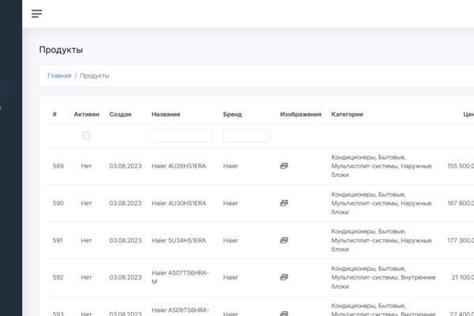Select product row Haier 4U26HS1ERA
This screenshot has height=316, width=474.
pyautogui.click(x=261, y=166)
